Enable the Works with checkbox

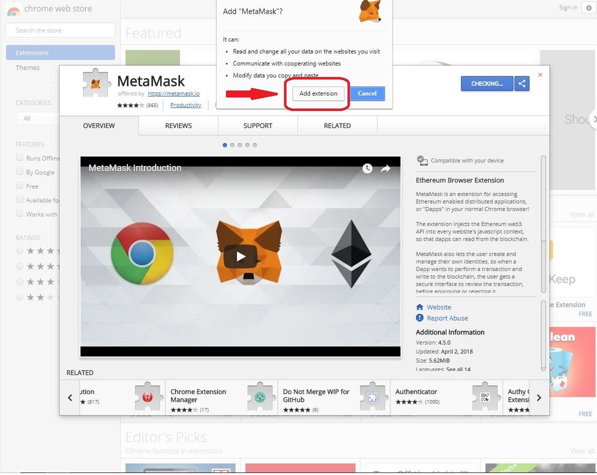point(20,213)
